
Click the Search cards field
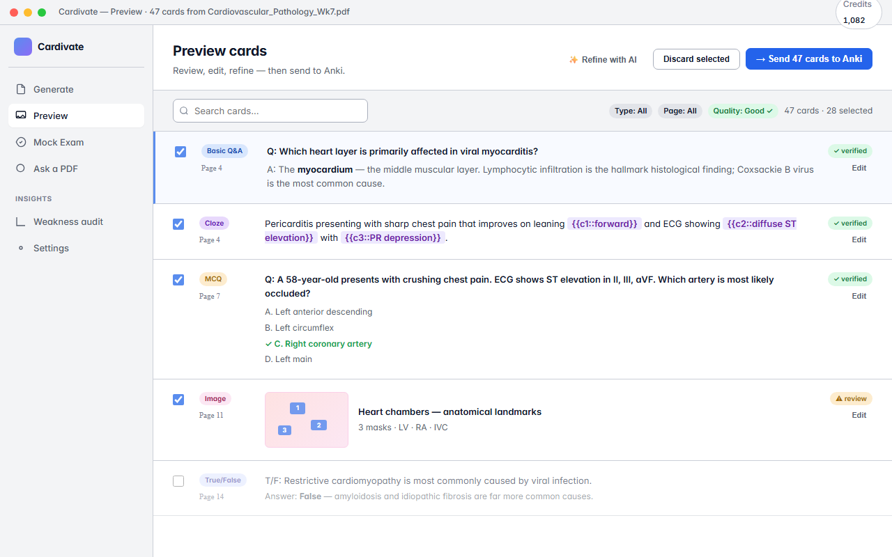click(x=270, y=111)
